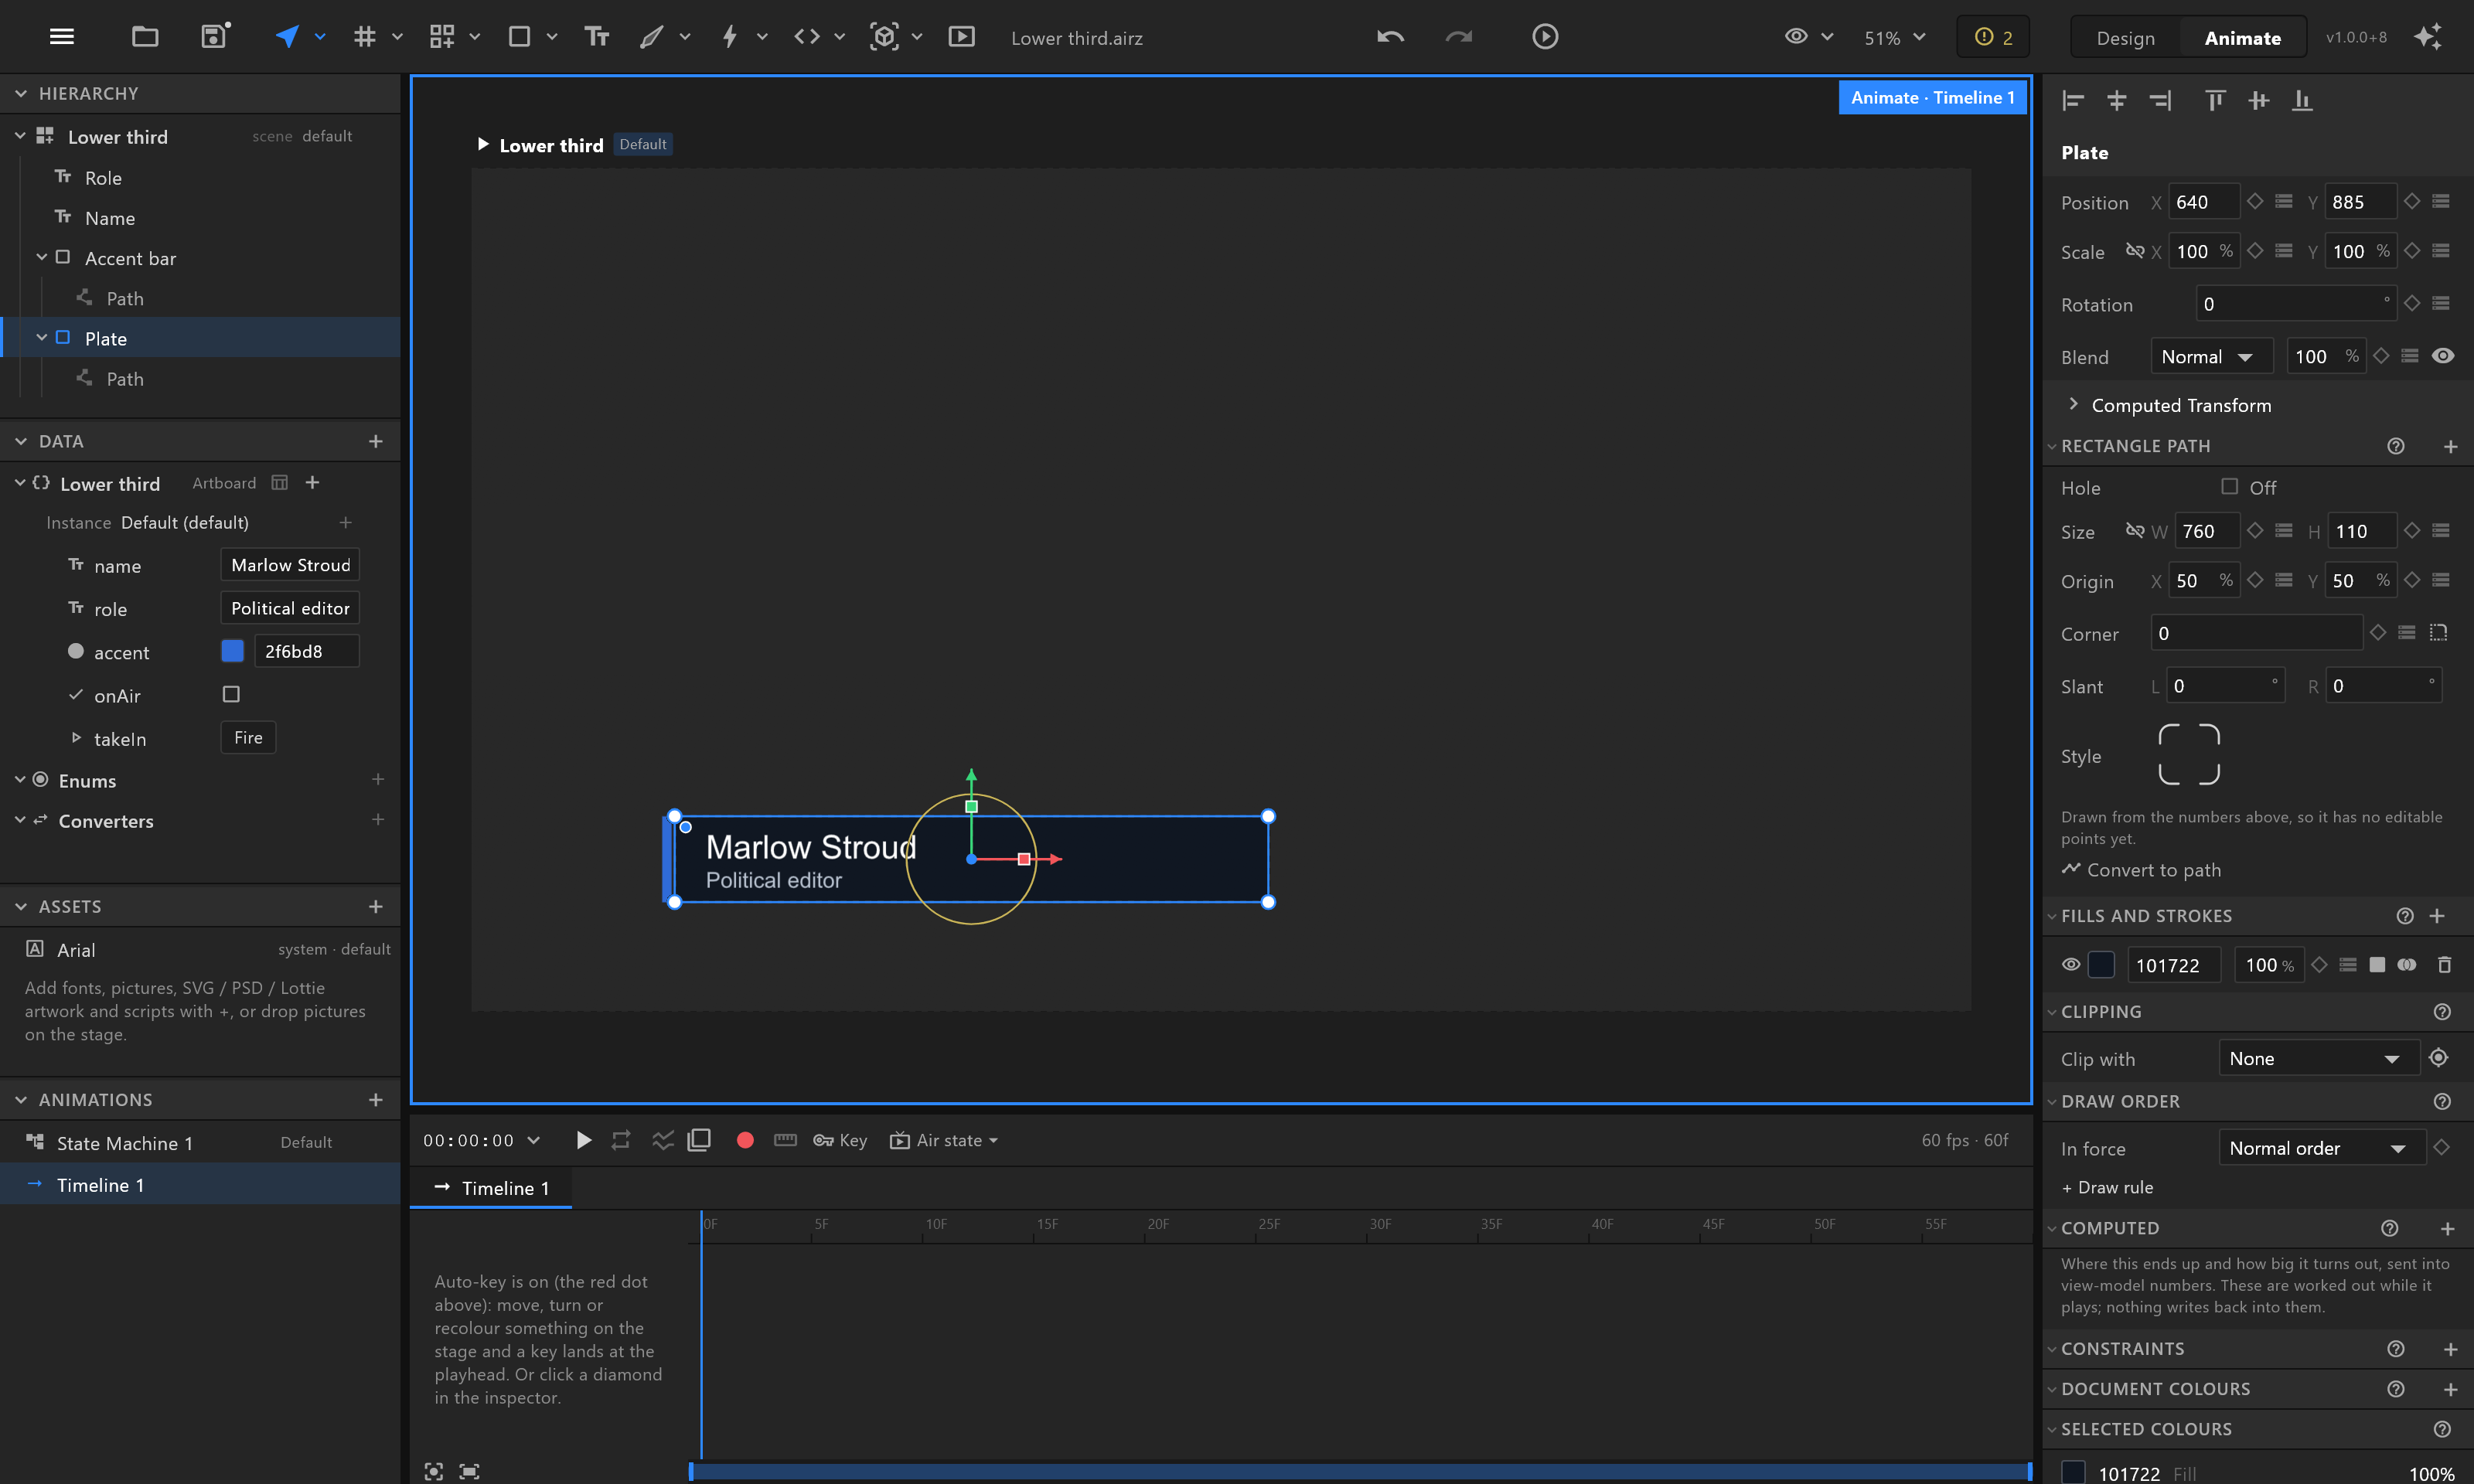Toggle Plate visibility eye next to Blend
The width and height of the screenshot is (2474, 1484).
(2443, 356)
